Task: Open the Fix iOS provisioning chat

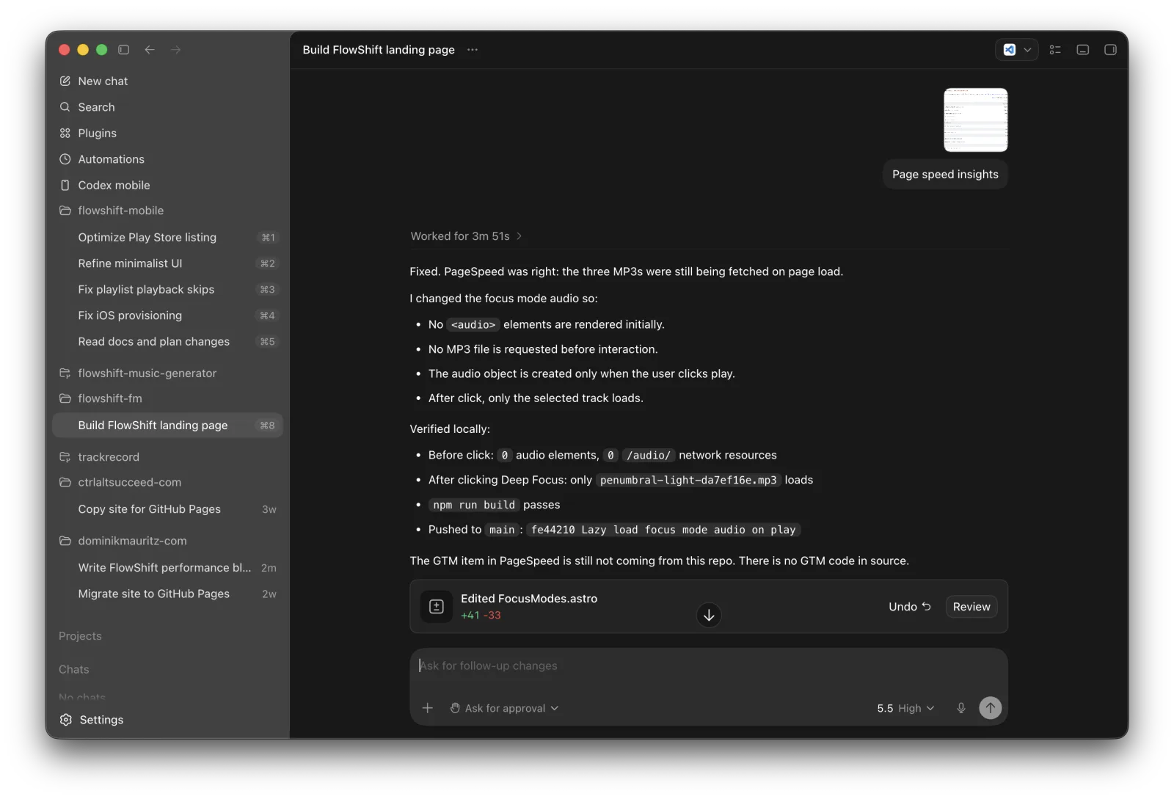Action: (168, 315)
